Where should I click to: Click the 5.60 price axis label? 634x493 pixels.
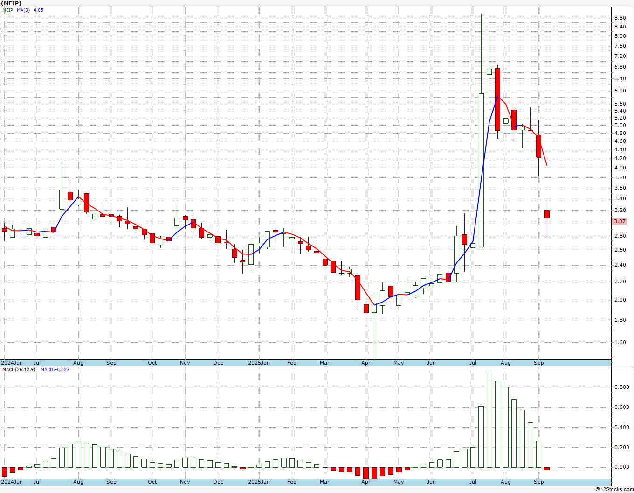(620, 104)
